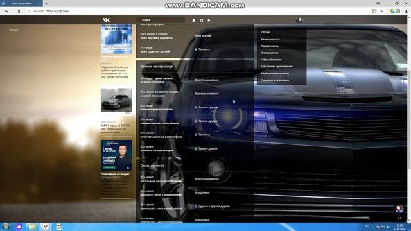Viewport: 411px width, 231px height.
Task: Click the vk.com address bar text
Action: click(x=39, y=11)
